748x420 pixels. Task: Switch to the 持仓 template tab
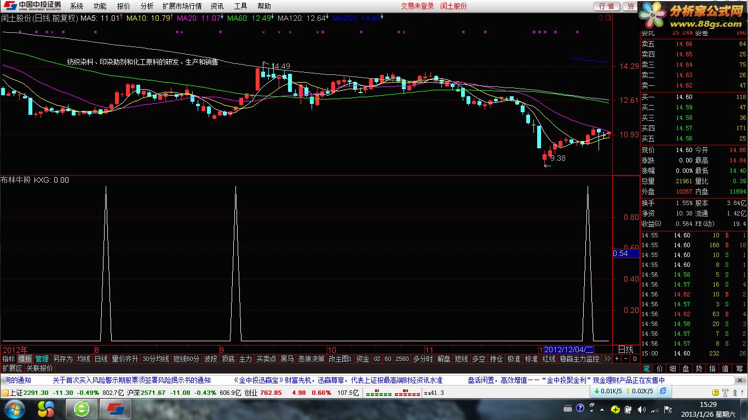click(x=496, y=359)
